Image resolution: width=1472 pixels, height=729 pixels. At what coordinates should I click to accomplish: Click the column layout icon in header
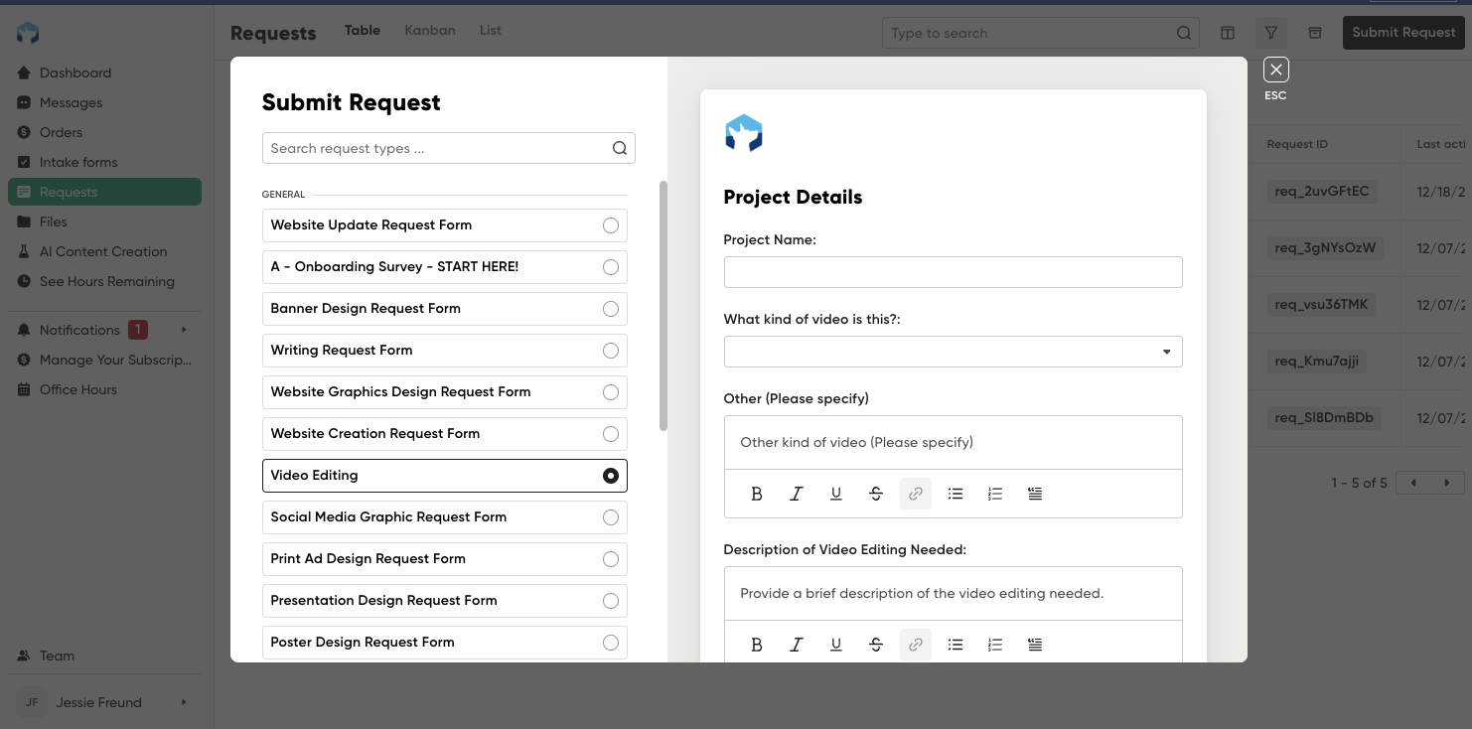pyautogui.click(x=1228, y=33)
